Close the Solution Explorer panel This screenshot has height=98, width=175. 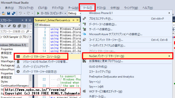pos(30,20)
